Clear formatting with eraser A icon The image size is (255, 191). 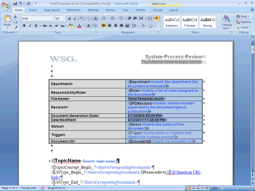[x=82, y=19]
